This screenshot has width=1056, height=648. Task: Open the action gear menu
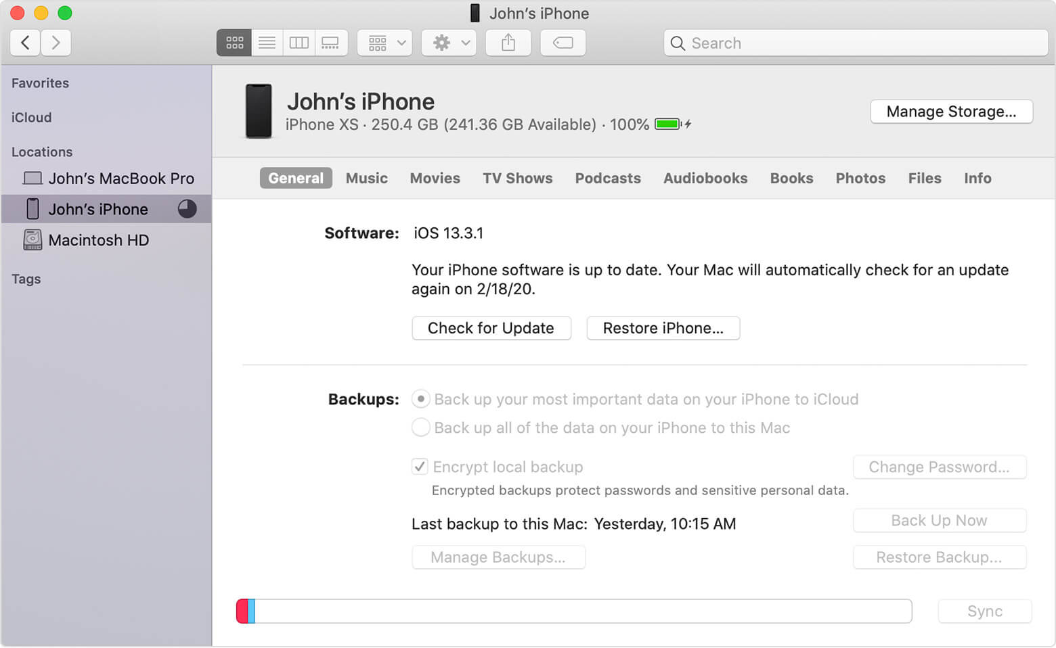coord(448,42)
